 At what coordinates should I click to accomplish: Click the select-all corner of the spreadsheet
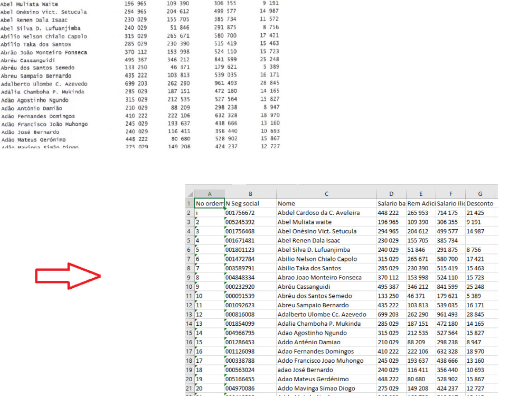tap(190, 194)
